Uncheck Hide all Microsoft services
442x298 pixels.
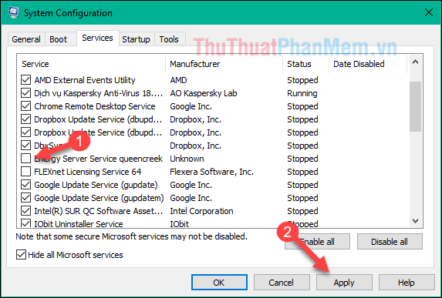coord(21,255)
